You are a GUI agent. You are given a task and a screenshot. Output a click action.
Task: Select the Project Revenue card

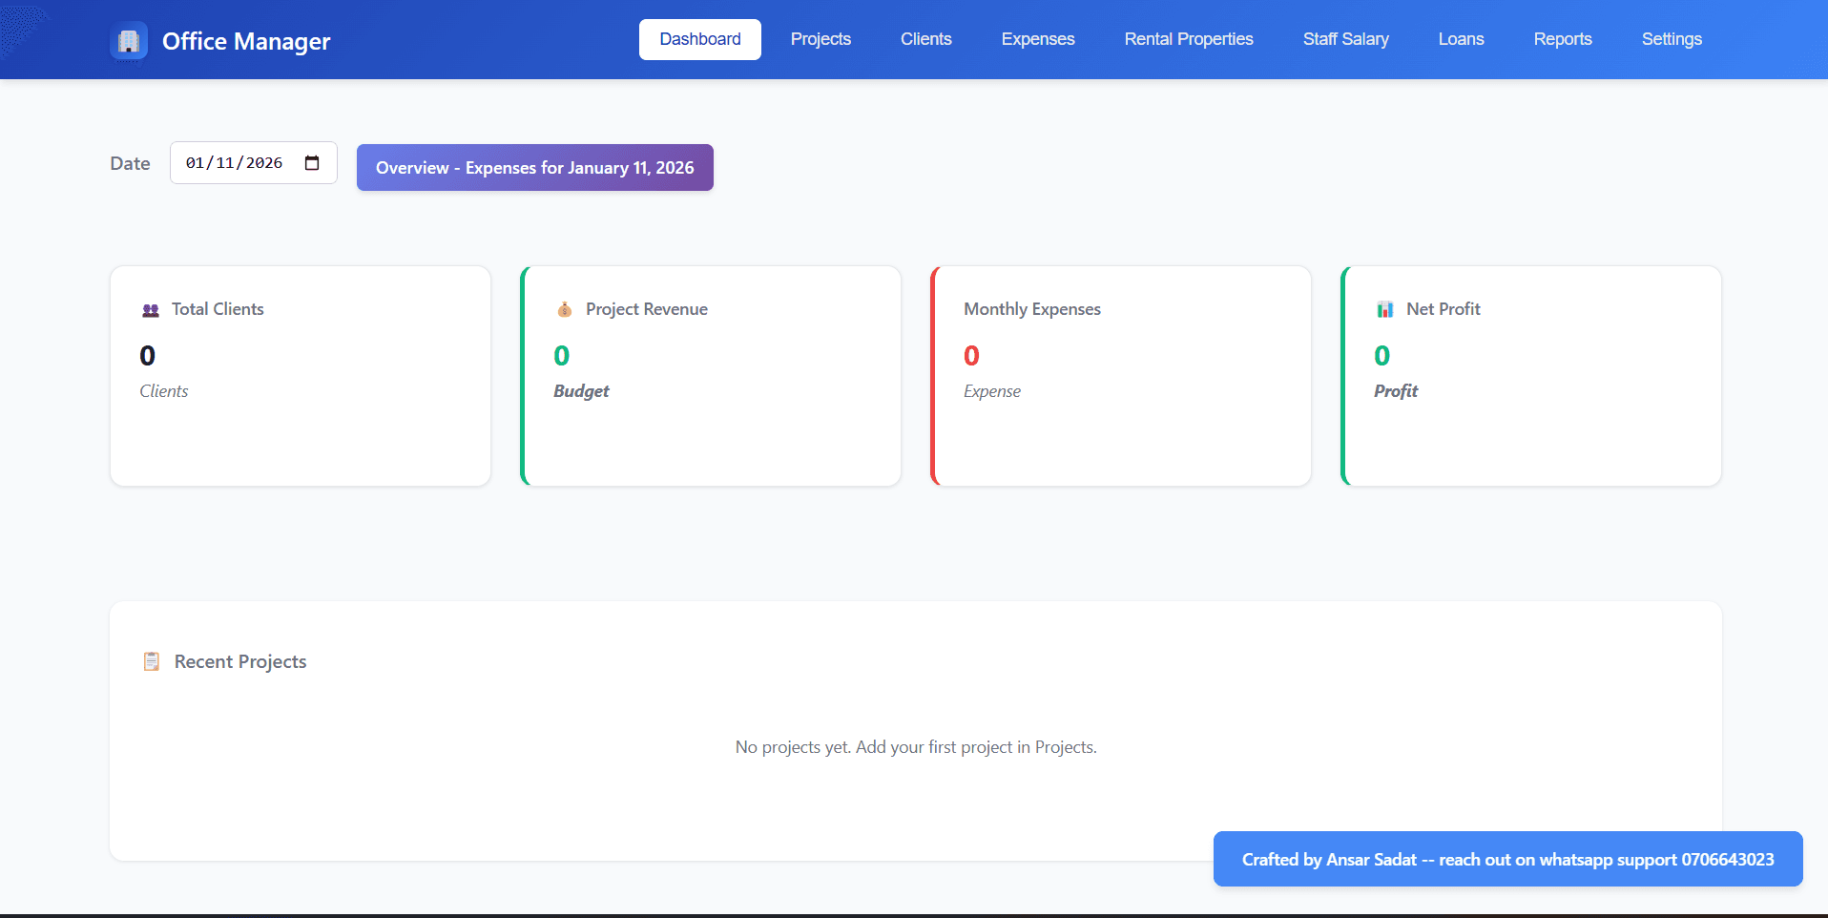[x=711, y=376]
